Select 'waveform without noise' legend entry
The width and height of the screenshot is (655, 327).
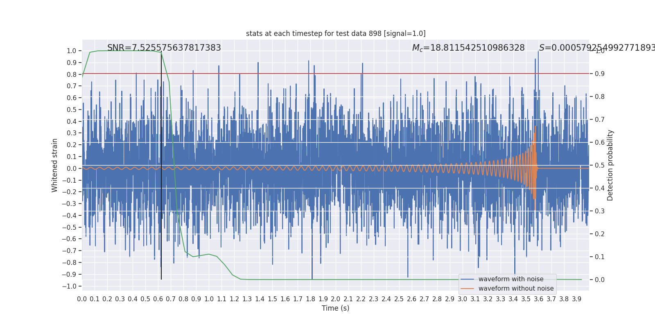pyautogui.click(x=516, y=289)
